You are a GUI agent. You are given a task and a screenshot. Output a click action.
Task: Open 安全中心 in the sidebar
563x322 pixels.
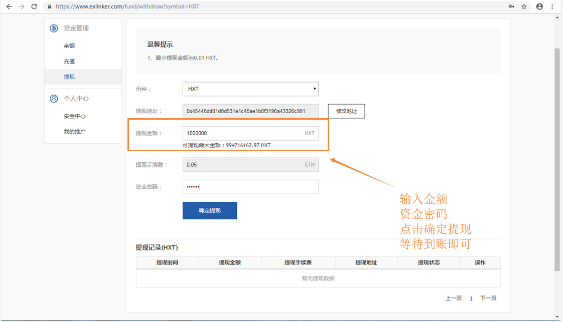point(75,116)
